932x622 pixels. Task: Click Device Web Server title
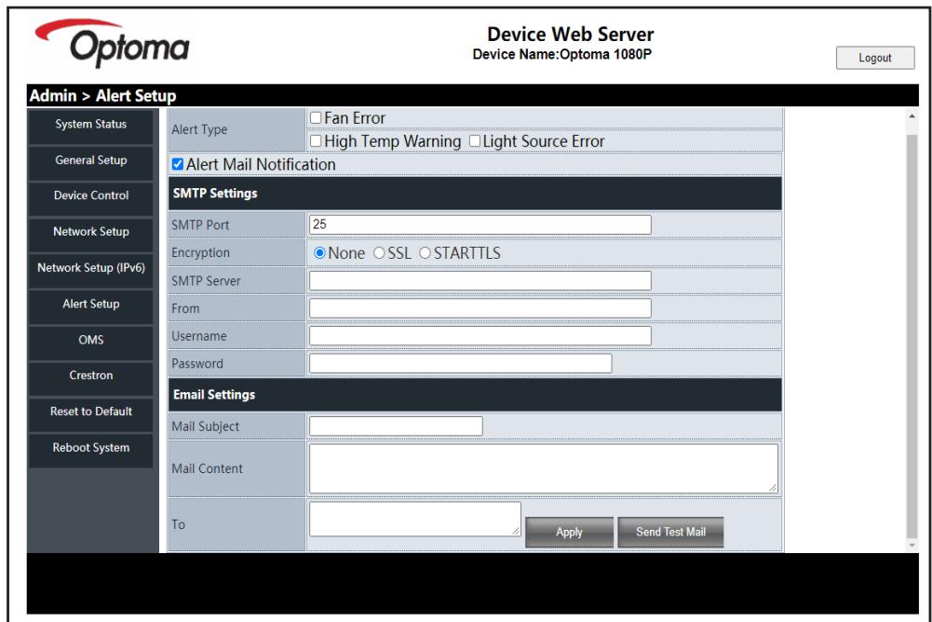[570, 34]
